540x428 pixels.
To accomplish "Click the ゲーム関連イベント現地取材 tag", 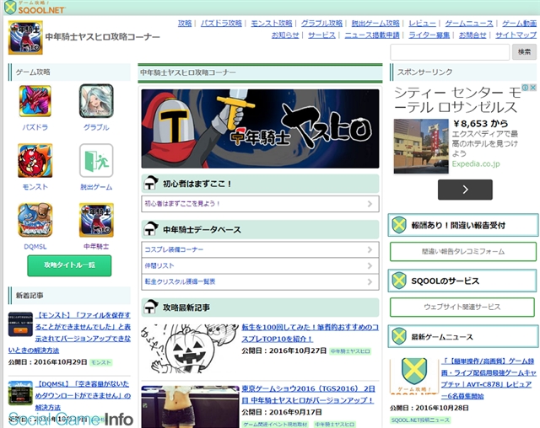I will [x=275, y=425].
